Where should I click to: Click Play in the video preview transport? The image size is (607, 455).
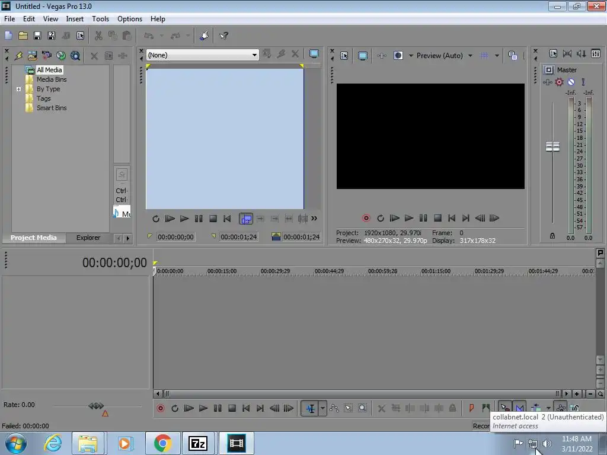[x=409, y=218]
